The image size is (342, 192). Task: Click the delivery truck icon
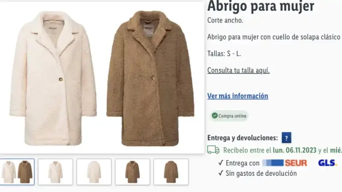pyautogui.click(x=213, y=150)
